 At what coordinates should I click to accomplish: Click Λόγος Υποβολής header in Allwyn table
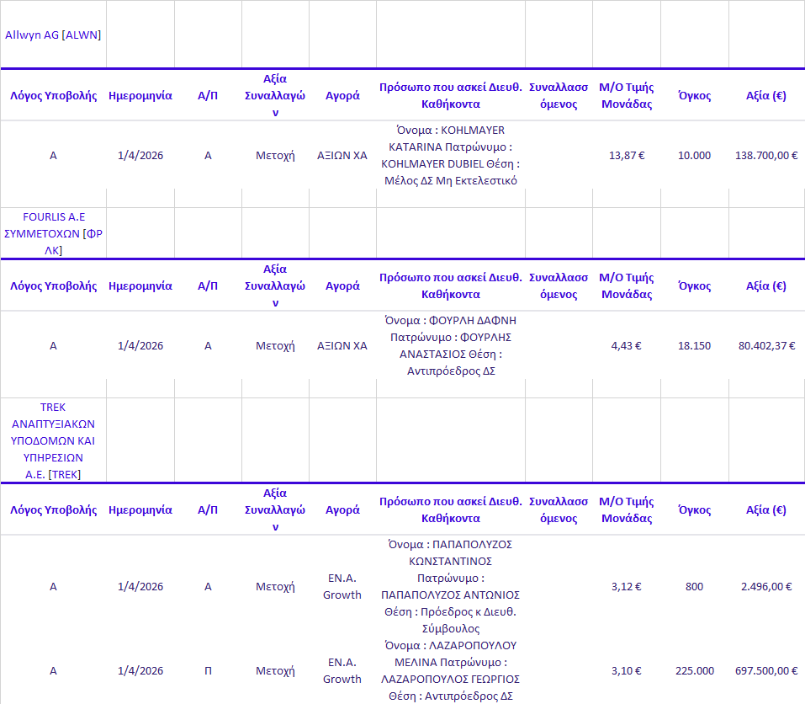click(x=53, y=96)
